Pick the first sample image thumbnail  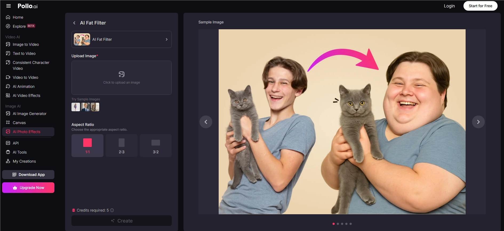click(76, 107)
